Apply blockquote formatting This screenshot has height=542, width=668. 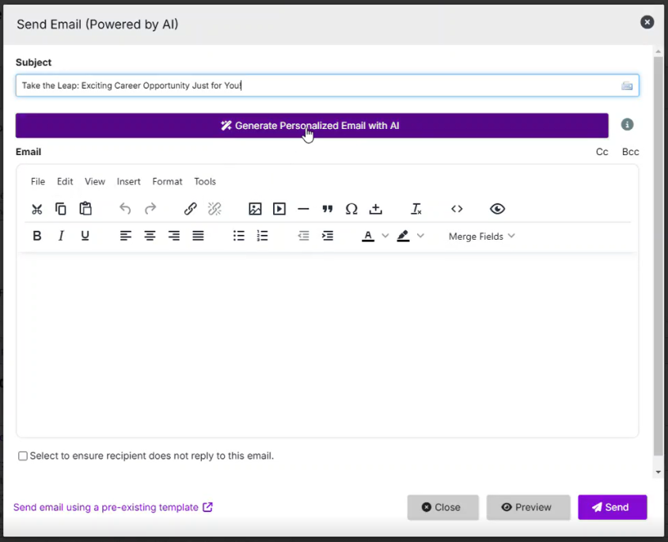[x=327, y=209]
